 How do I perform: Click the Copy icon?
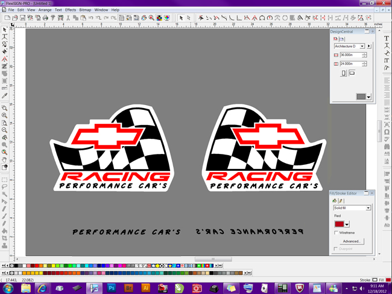[x=75, y=18]
